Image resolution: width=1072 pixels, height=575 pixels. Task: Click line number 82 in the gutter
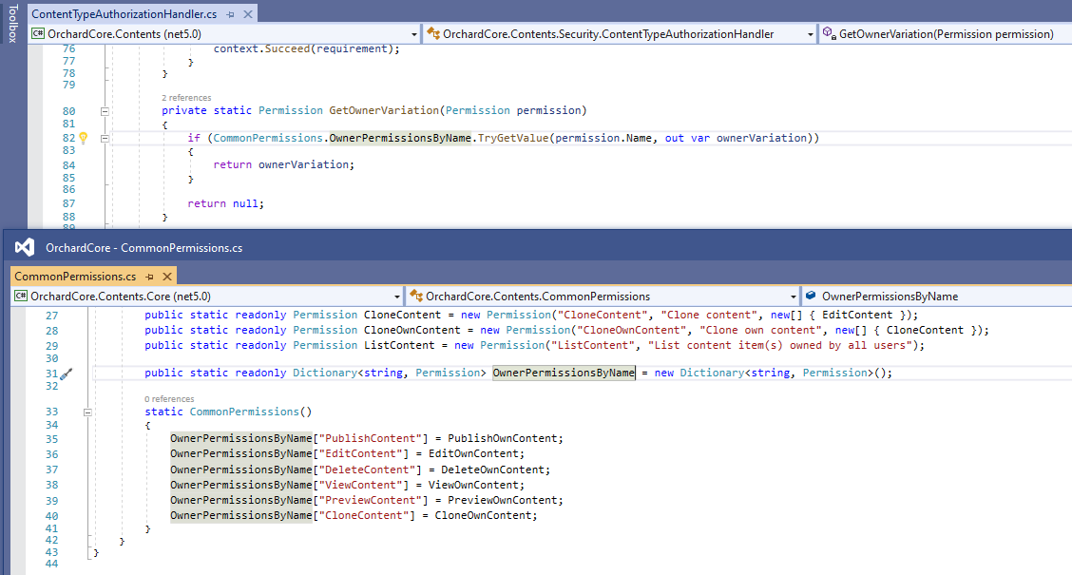click(x=68, y=138)
